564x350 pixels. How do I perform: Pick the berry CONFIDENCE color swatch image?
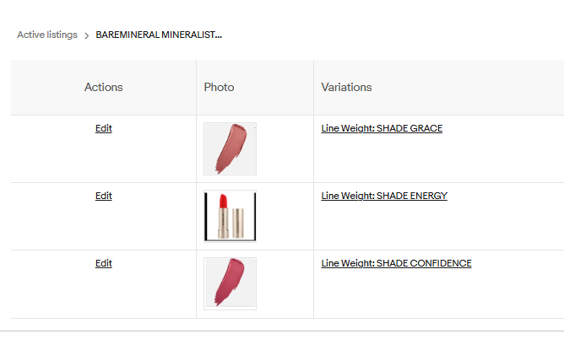(229, 282)
